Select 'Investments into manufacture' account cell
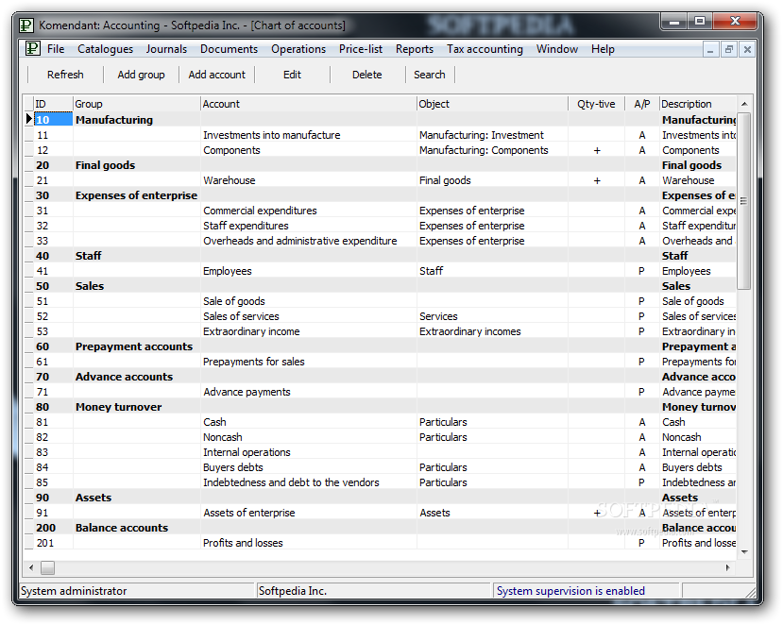 click(309, 135)
